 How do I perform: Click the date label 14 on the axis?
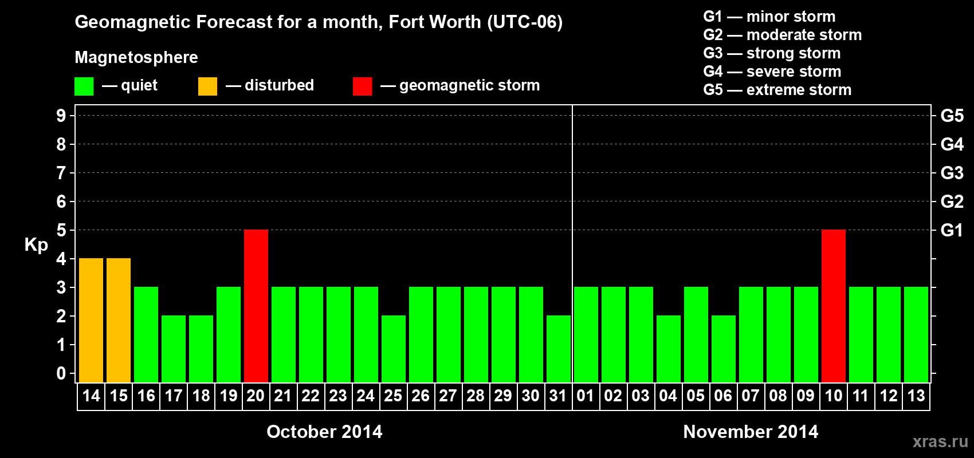[x=91, y=396]
